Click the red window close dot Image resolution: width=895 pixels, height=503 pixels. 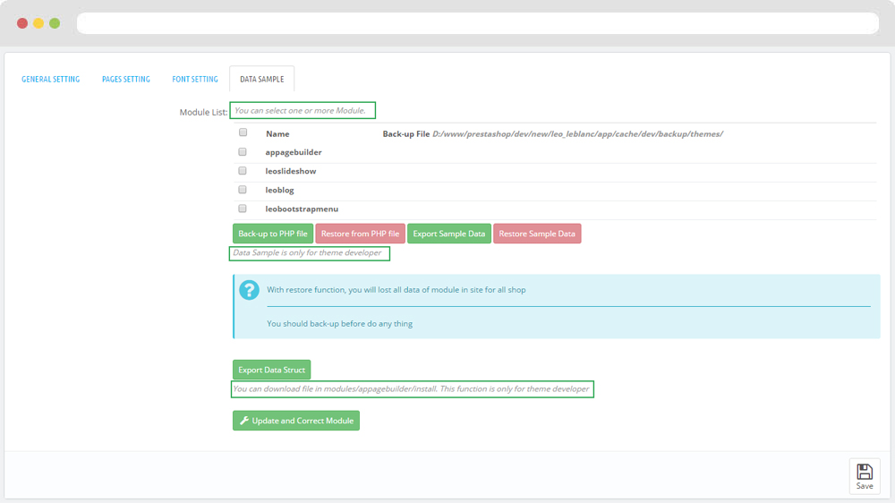22,23
